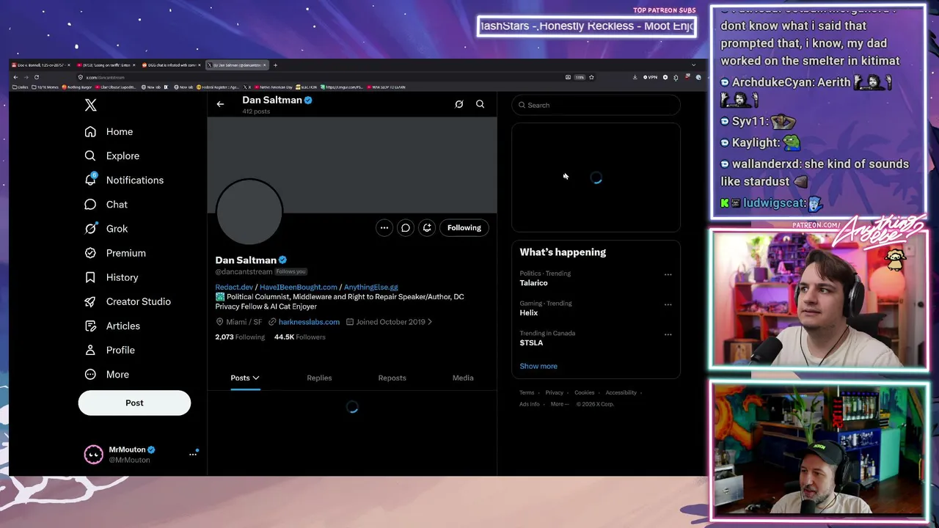This screenshot has height=528, width=939.
Task: Open the browser downloads icon
Action: point(635,77)
